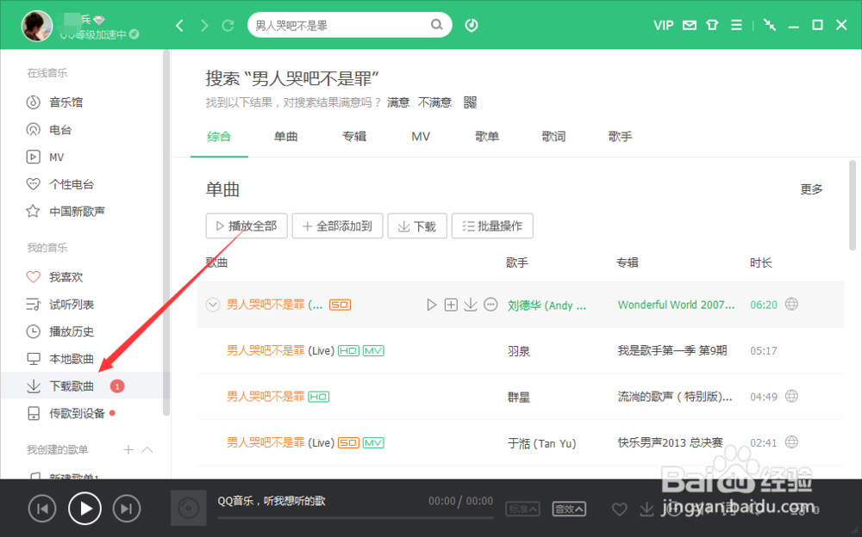Screen dimensions: 862x537
Task: Add a new playlist with plus icon
Action: (128, 450)
